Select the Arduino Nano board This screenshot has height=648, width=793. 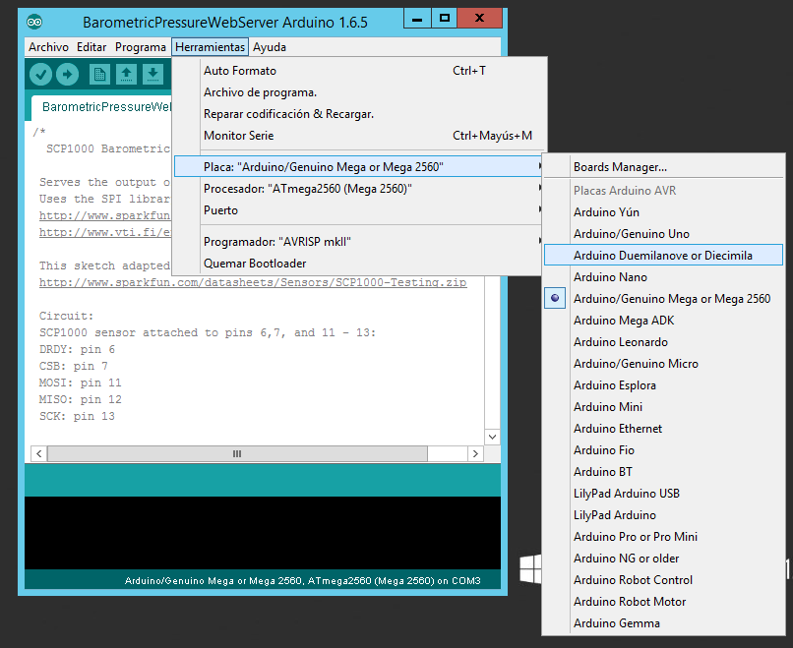pos(663,277)
